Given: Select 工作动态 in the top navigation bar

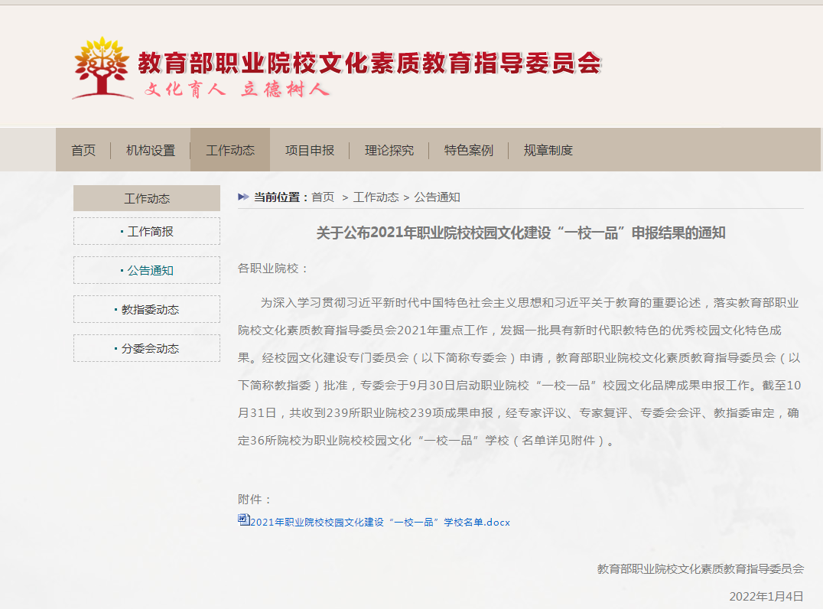Looking at the screenshot, I should 230,150.
